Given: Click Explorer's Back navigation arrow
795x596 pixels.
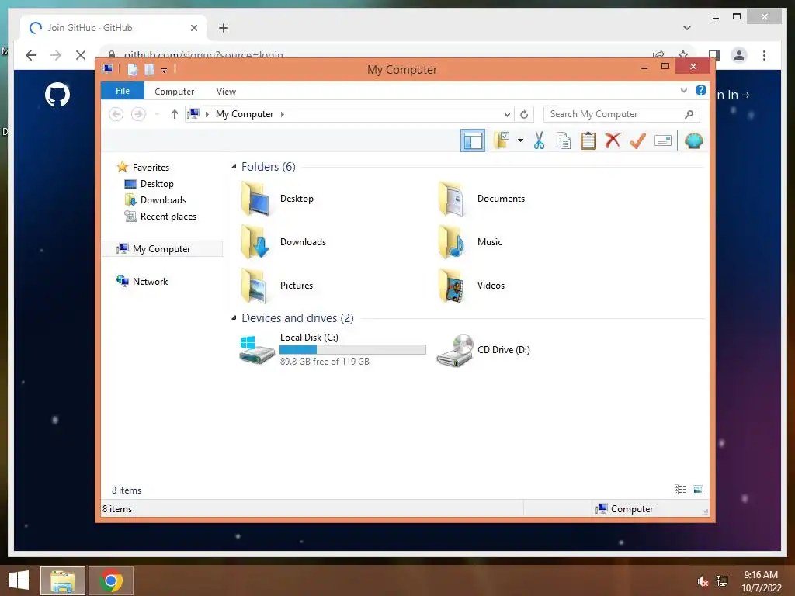Looking at the screenshot, I should (116, 114).
